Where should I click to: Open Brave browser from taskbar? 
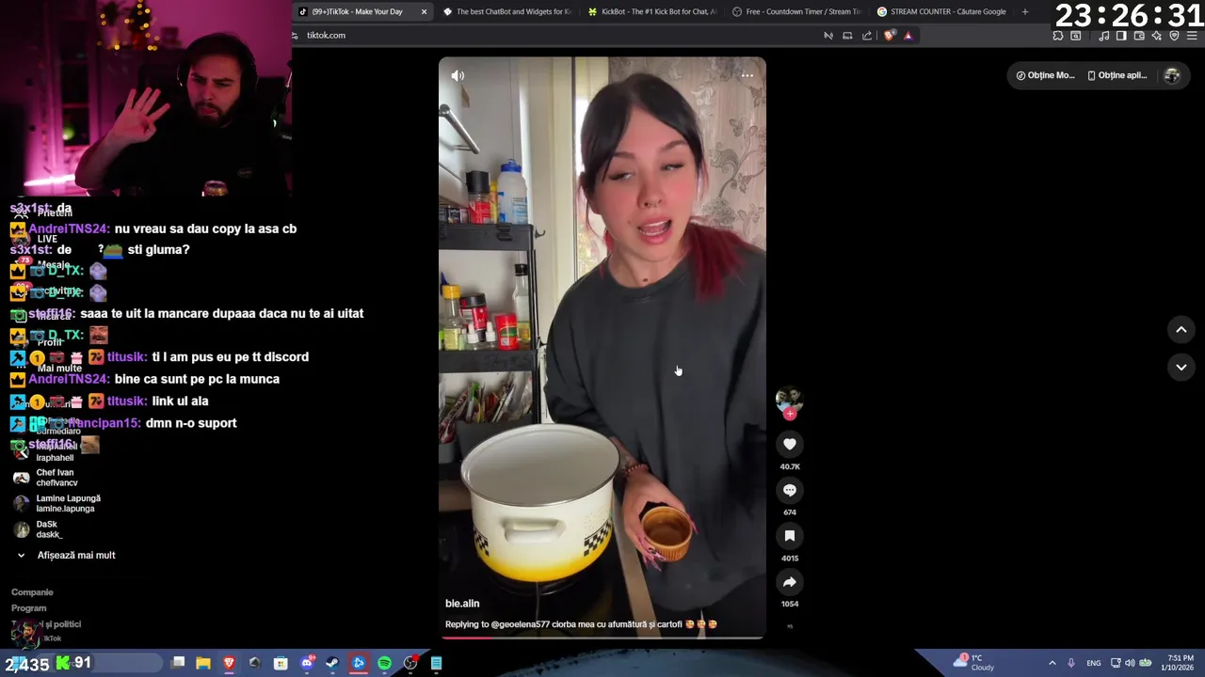click(x=229, y=663)
